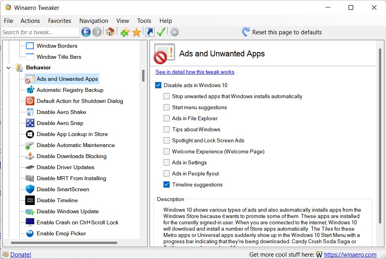
Task: Click the Disable Downloads Blocking icon
Action: 30,156
